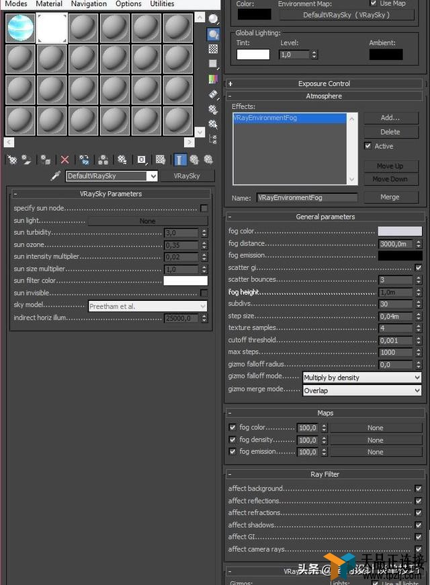Toggle Show Shaded Material in Viewport

[x=161, y=160]
